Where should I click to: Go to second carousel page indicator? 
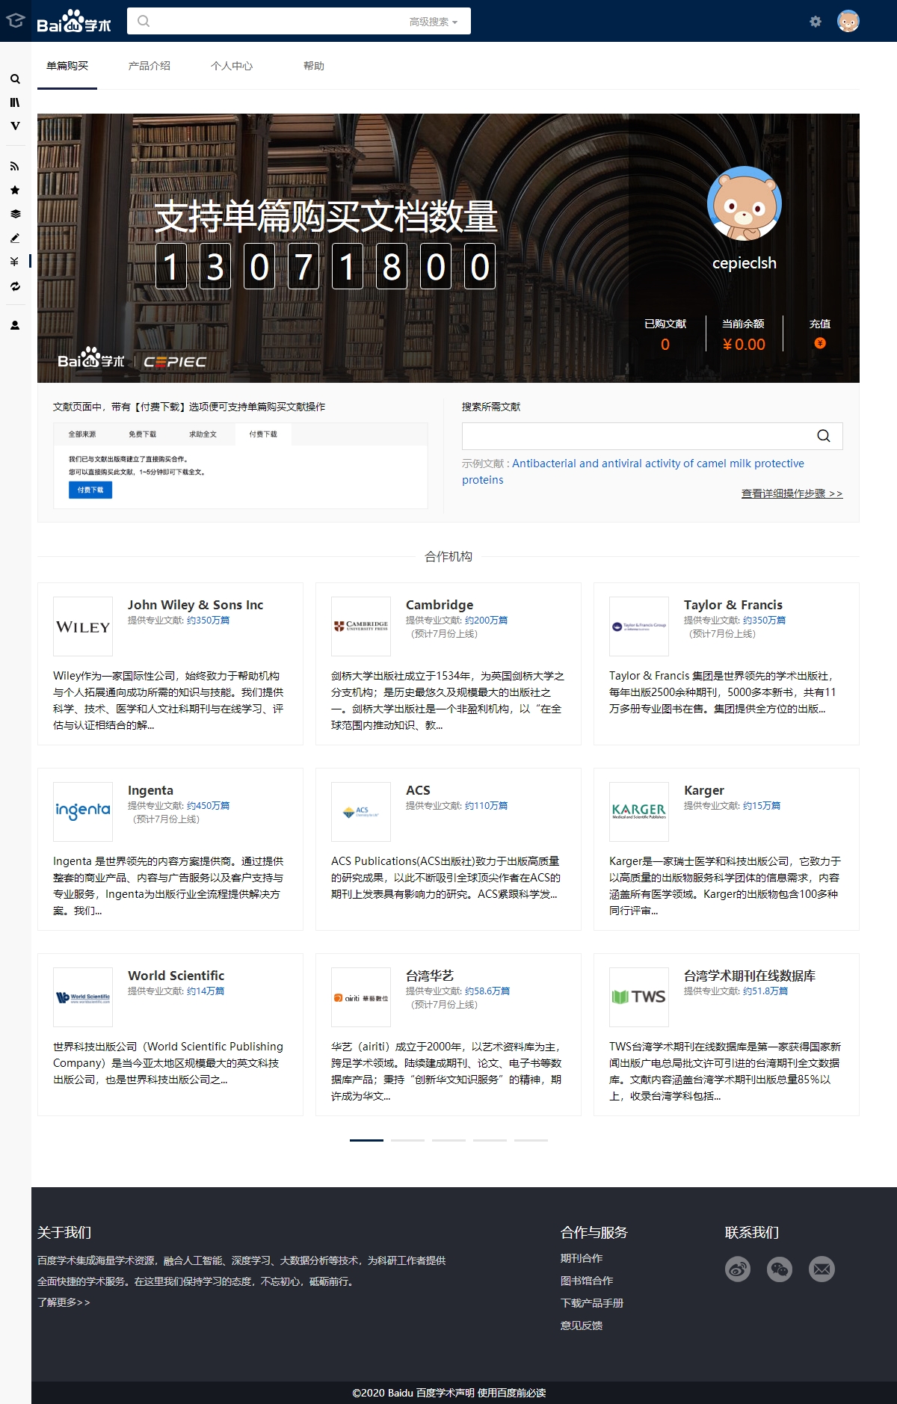[x=407, y=1140]
